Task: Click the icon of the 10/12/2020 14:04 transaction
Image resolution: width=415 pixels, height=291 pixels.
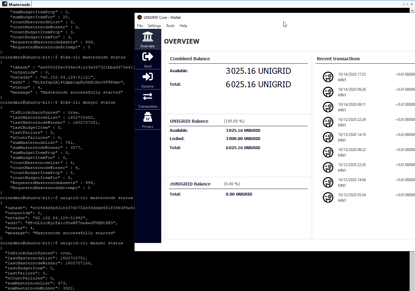Action: (x=328, y=182)
